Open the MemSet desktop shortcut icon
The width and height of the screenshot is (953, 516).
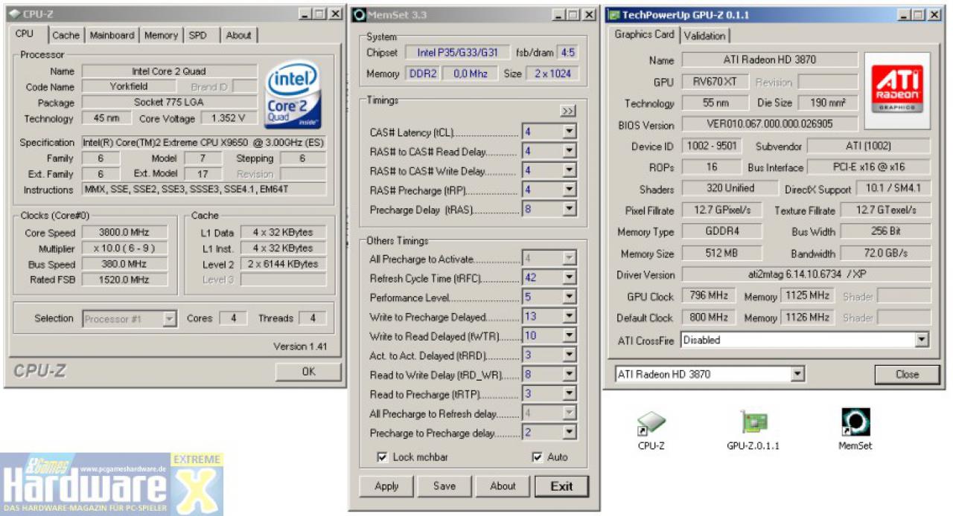pyautogui.click(x=855, y=422)
